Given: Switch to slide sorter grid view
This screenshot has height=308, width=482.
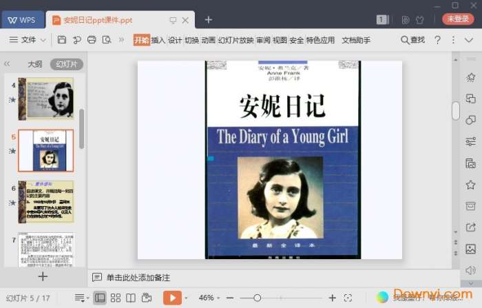Looking at the screenshot, I should tap(116, 298).
